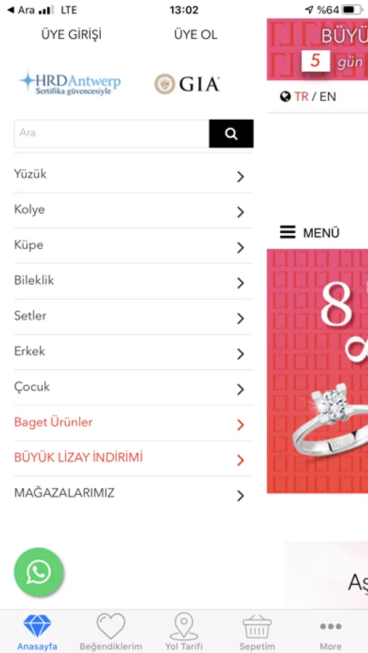Click the ÜYE OL link

(196, 35)
